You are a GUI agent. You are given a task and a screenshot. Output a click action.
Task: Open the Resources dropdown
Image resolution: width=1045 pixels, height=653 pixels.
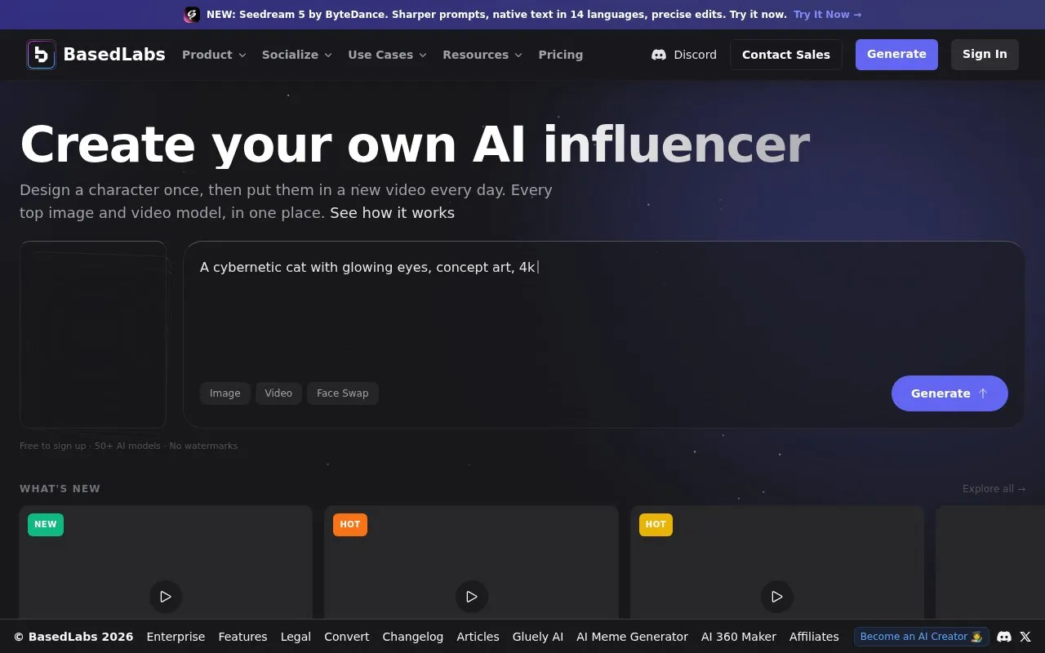(482, 55)
